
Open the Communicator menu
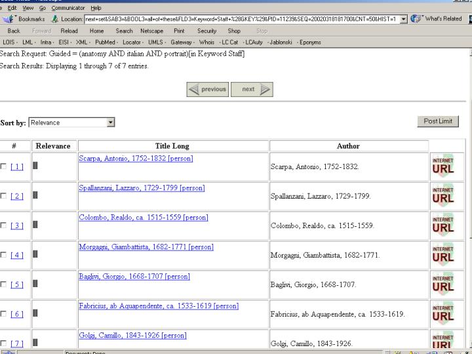(x=69, y=7)
